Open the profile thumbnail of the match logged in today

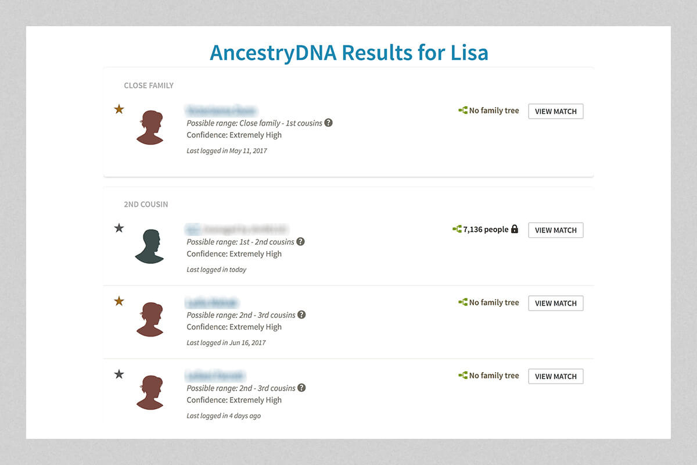pyautogui.click(x=150, y=245)
